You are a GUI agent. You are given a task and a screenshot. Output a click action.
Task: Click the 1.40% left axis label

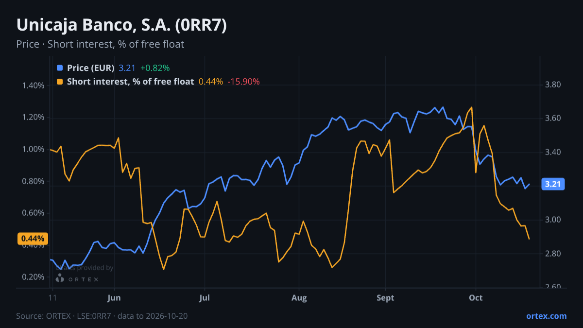33,86
